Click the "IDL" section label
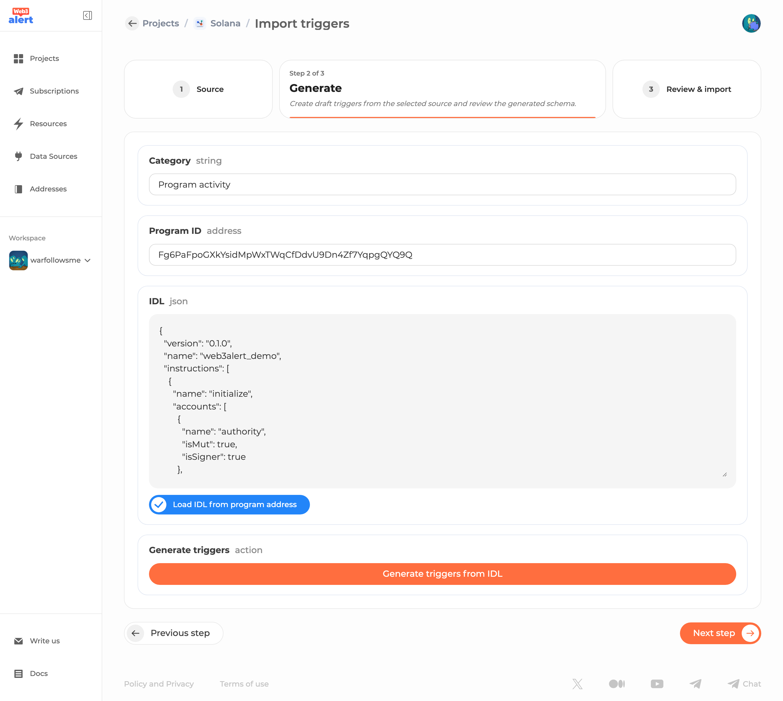The height and width of the screenshot is (701, 783). point(156,302)
